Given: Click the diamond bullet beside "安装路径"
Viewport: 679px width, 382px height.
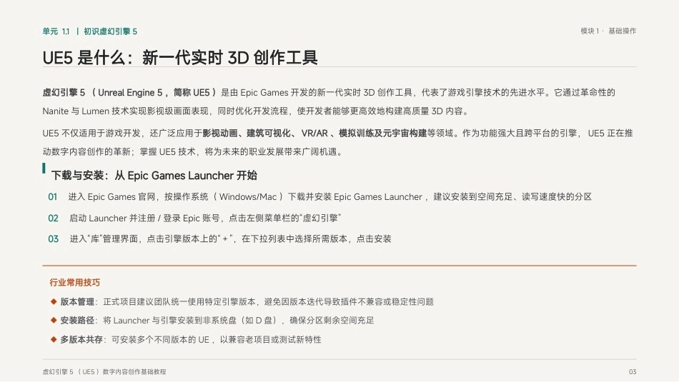Looking at the screenshot, I should coord(54,320).
